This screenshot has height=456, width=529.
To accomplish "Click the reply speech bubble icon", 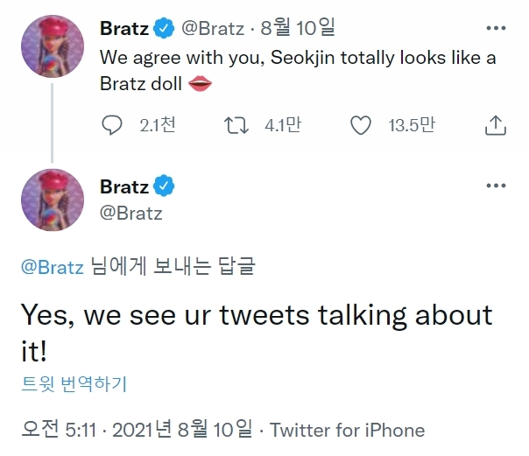I will [113, 126].
